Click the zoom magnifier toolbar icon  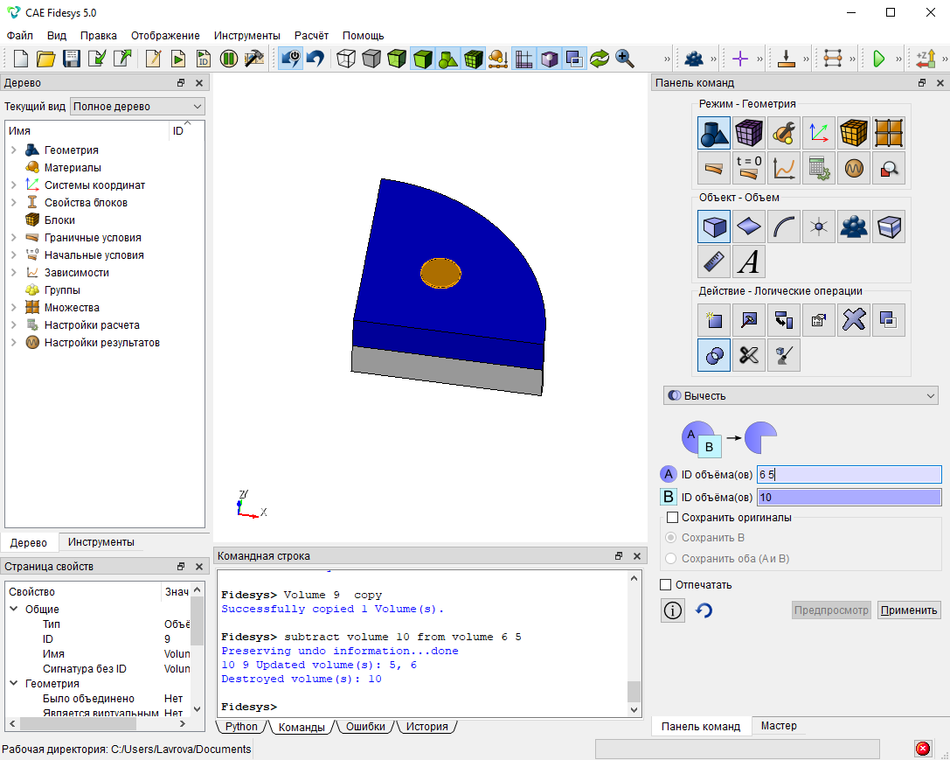click(x=625, y=59)
